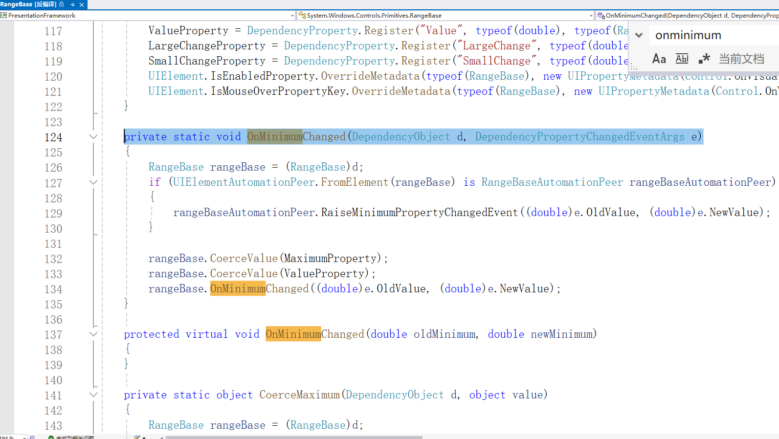The image size is (779, 439).
Task: Open the PresentationFramework project dropdown
Action: point(292,16)
